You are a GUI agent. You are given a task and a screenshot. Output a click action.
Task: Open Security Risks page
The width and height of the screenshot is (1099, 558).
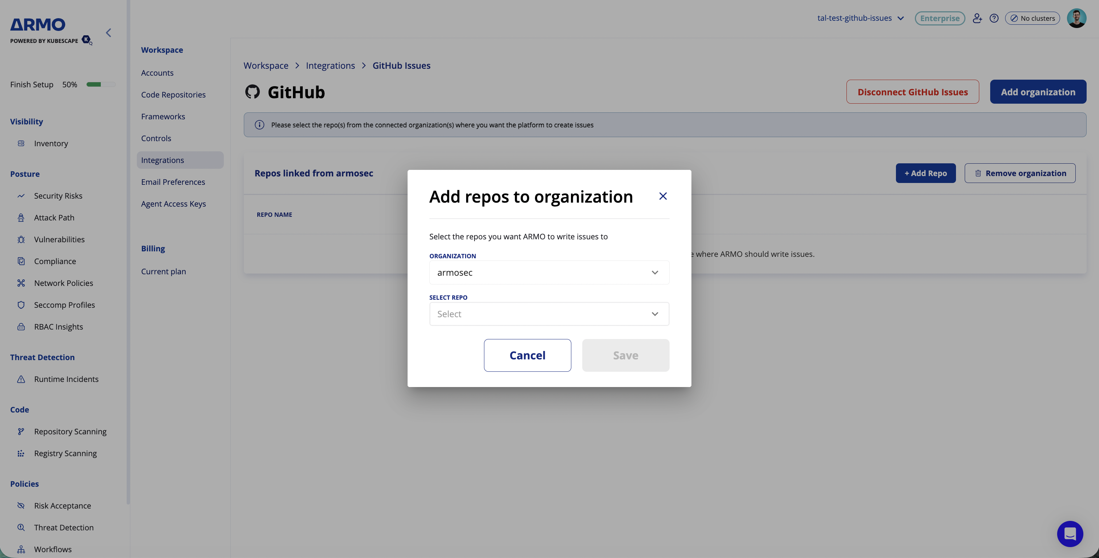pyautogui.click(x=58, y=196)
